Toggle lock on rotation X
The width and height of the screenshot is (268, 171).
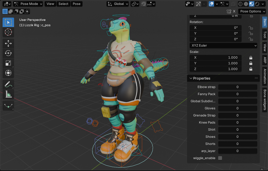point(251,28)
